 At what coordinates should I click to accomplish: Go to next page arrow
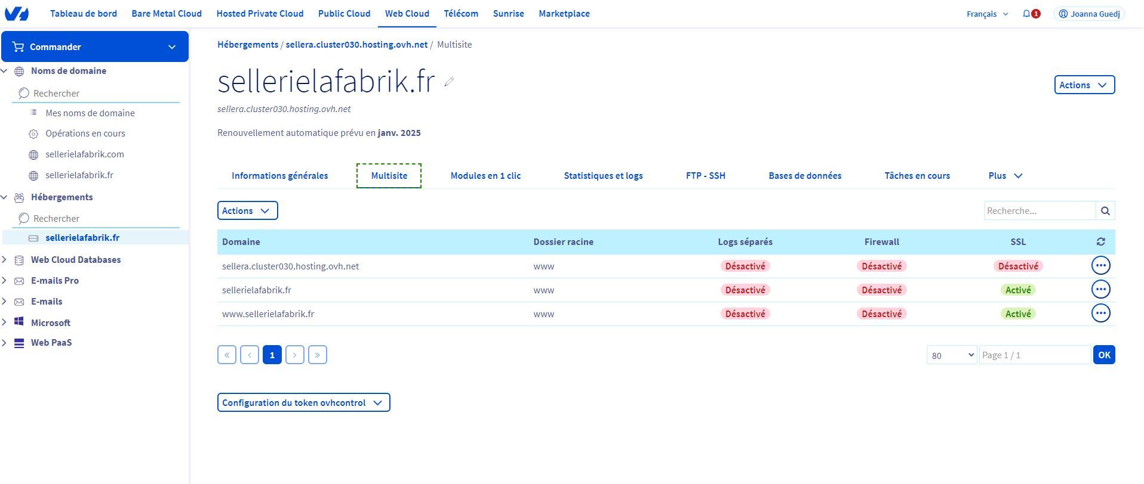pos(295,355)
